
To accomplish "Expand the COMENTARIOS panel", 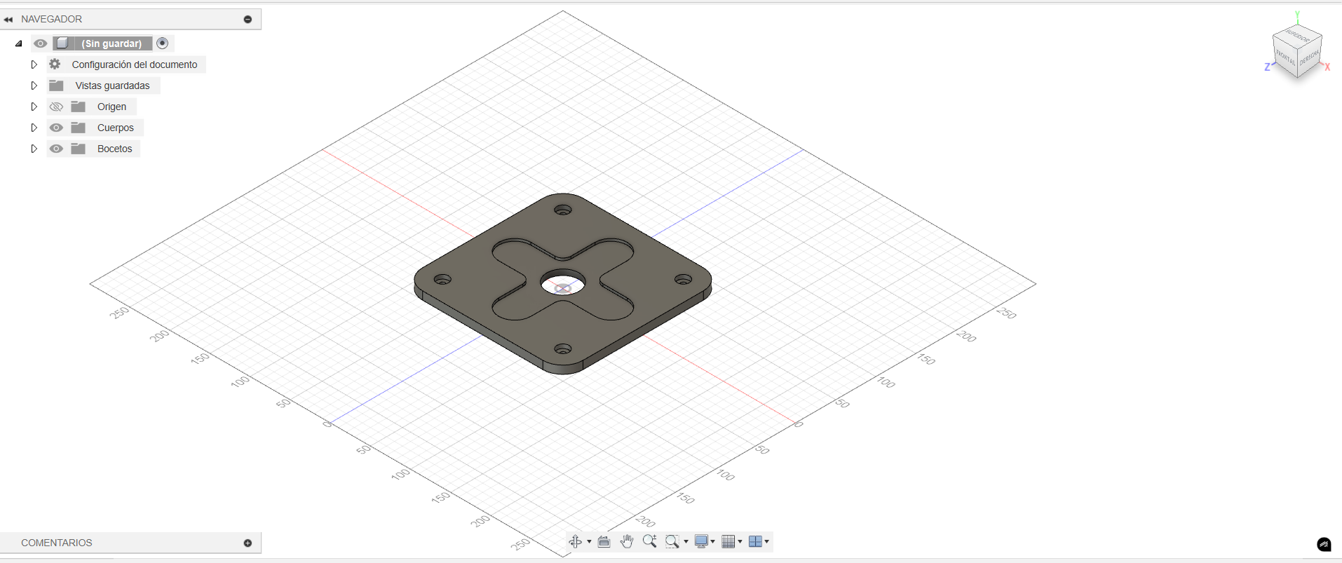I will click(248, 543).
